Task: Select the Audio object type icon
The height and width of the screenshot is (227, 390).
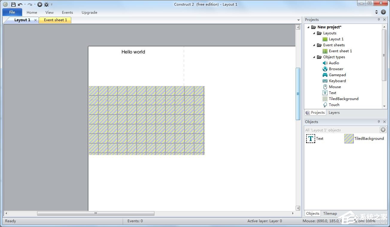Action: tap(325, 63)
